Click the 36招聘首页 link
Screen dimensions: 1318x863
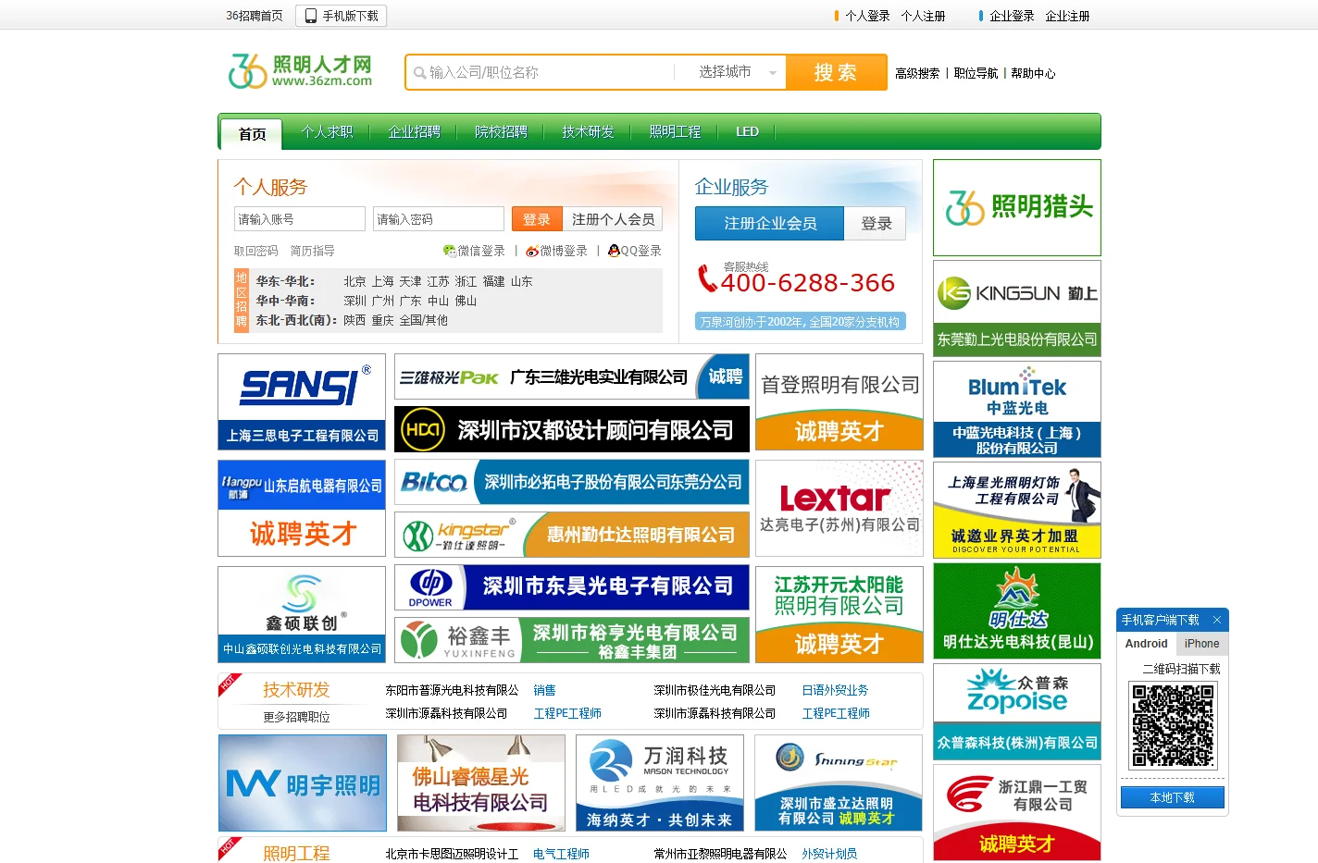pyautogui.click(x=255, y=16)
